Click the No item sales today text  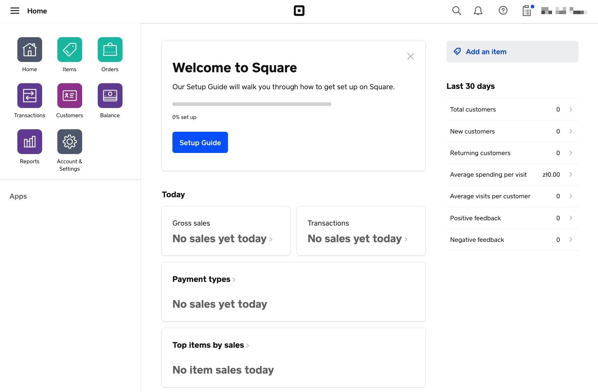click(x=223, y=370)
